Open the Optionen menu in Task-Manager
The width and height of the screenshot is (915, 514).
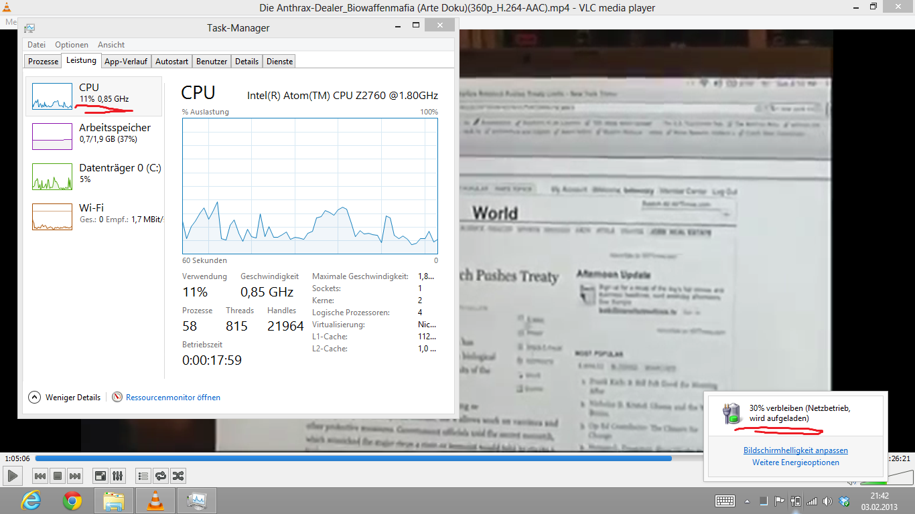pyautogui.click(x=72, y=45)
